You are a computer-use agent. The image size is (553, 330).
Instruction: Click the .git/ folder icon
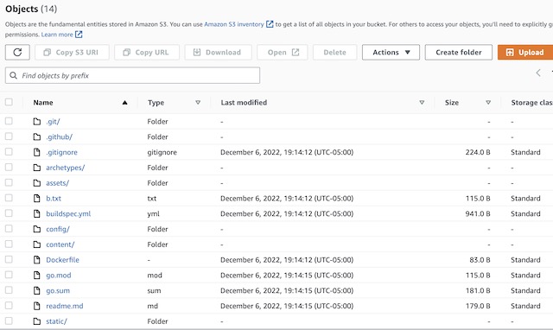[x=36, y=122]
